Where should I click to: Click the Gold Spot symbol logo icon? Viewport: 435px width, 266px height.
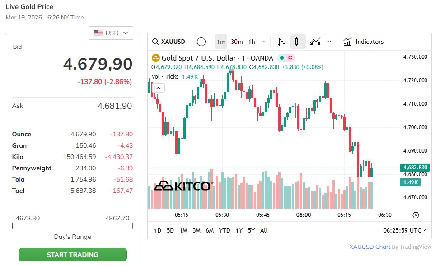coord(156,58)
